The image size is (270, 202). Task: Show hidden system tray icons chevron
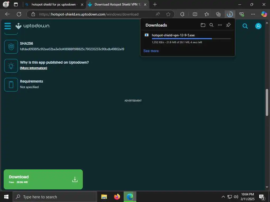[223, 197]
